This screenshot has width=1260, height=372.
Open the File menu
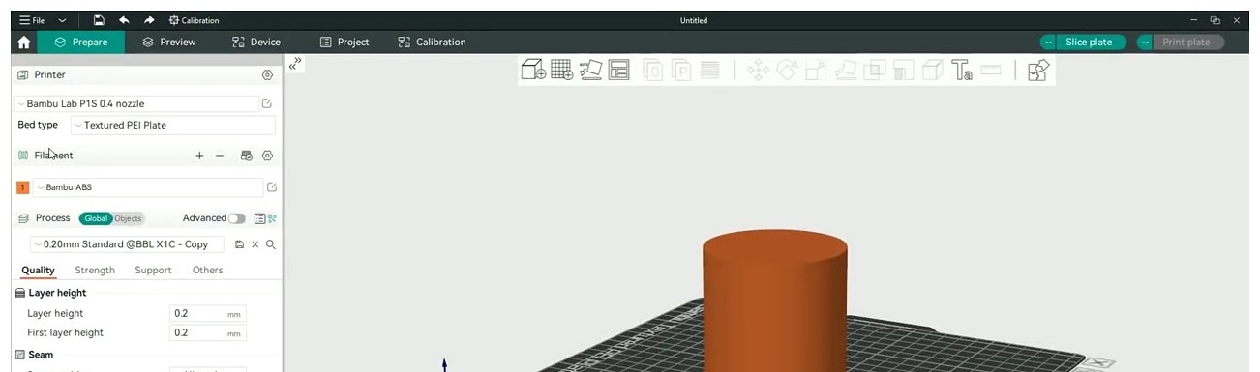[x=32, y=20]
